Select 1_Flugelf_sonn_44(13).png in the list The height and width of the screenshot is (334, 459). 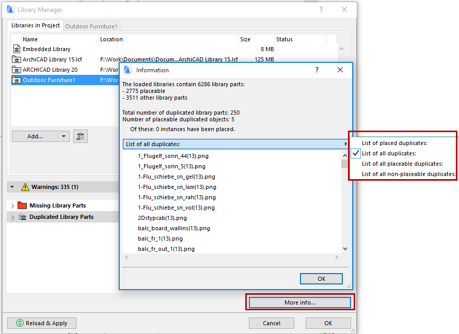(173, 156)
